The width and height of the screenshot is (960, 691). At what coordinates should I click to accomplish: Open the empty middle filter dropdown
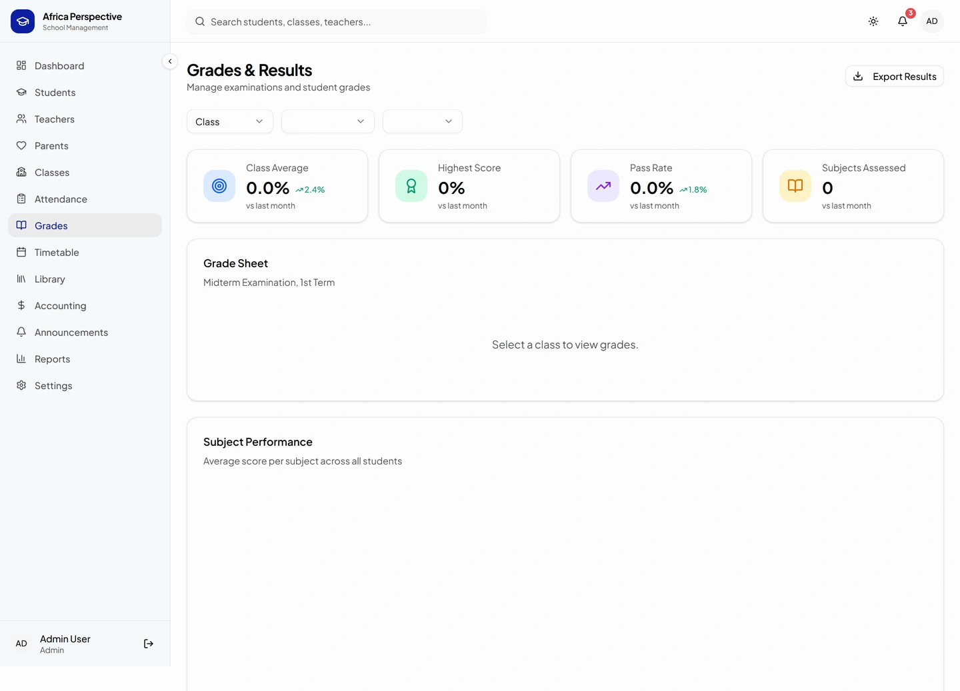[328, 121]
